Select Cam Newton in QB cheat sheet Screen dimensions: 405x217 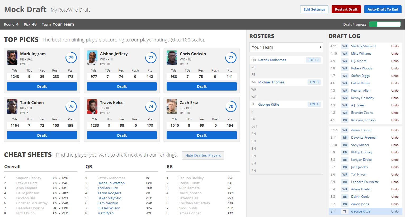(x=108, y=203)
